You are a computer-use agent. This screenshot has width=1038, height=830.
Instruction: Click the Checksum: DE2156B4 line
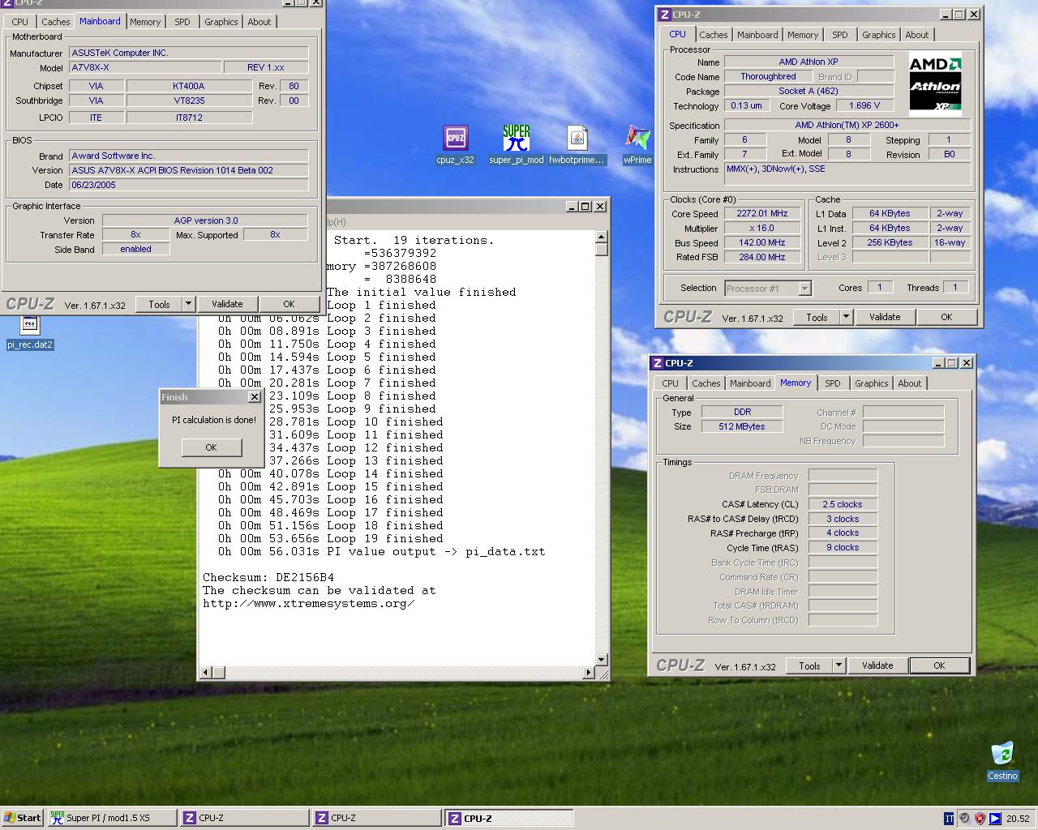[268, 578]
